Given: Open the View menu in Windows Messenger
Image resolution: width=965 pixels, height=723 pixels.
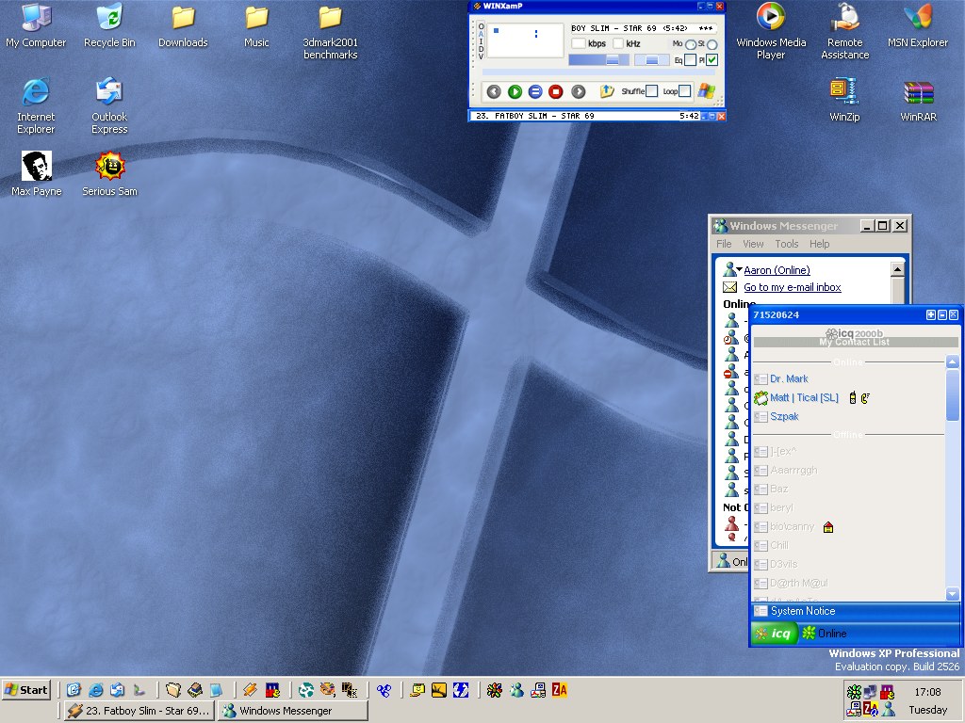Looking at the screenshot, I should (753, 244).
